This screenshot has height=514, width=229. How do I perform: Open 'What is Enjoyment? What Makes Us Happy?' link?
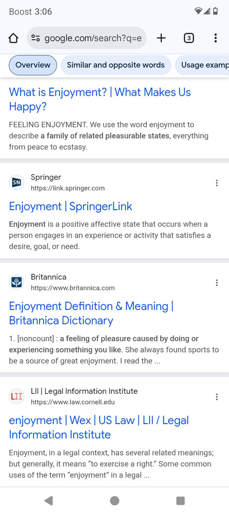(99, 99)
